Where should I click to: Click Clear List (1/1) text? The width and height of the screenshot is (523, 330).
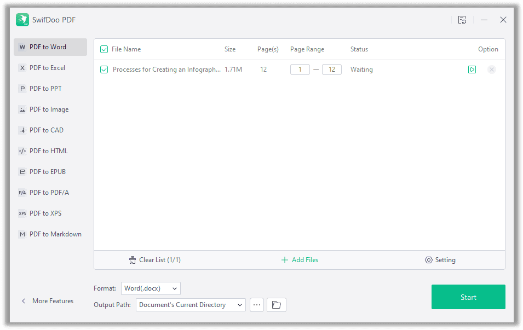click(x=160, y=260)
